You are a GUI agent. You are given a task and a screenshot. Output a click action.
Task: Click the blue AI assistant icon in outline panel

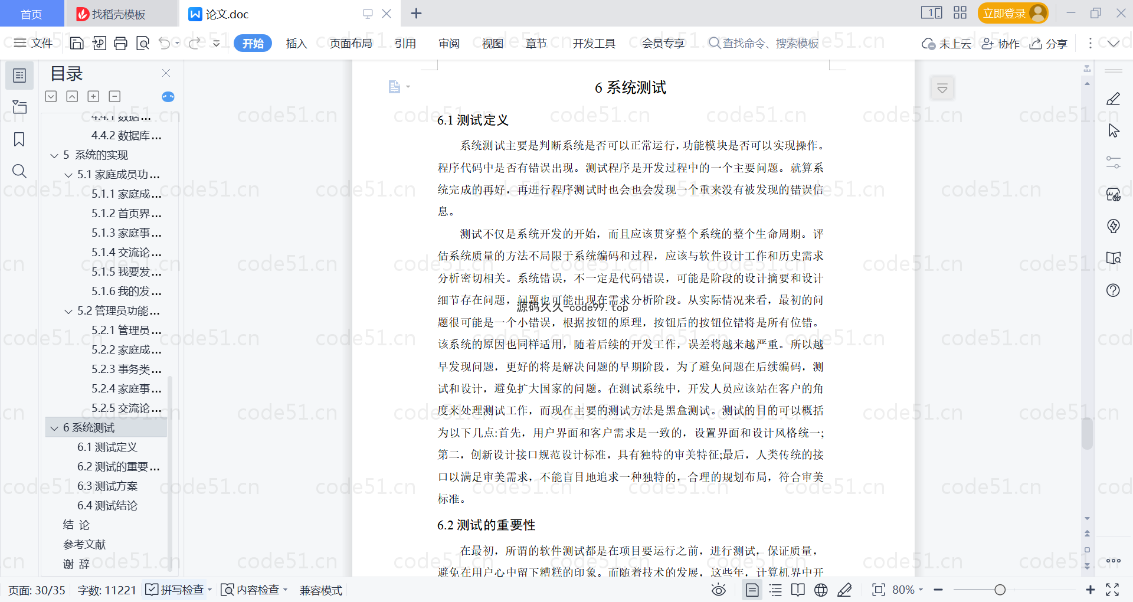pyautogui.click(x=168, y=97)
